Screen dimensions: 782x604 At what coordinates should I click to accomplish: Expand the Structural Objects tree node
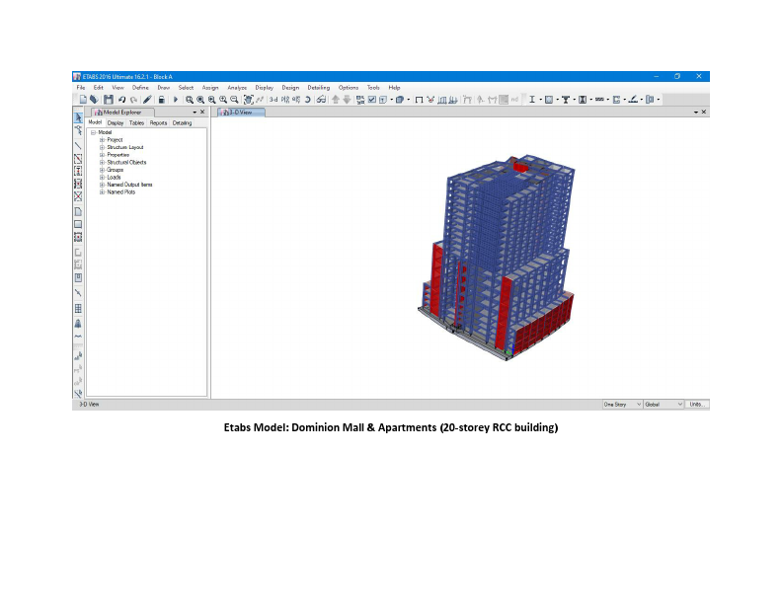102,163
